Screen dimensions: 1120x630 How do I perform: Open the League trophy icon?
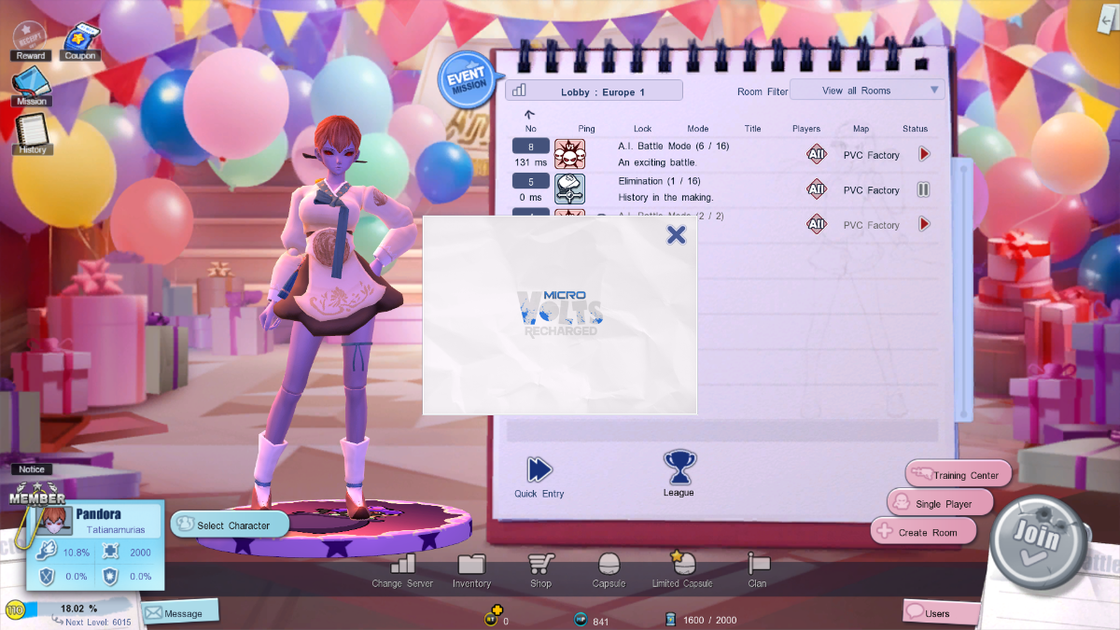tap(679, 467)
